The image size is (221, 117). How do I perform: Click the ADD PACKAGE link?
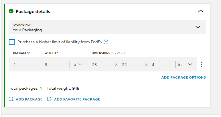pos(29,99)
